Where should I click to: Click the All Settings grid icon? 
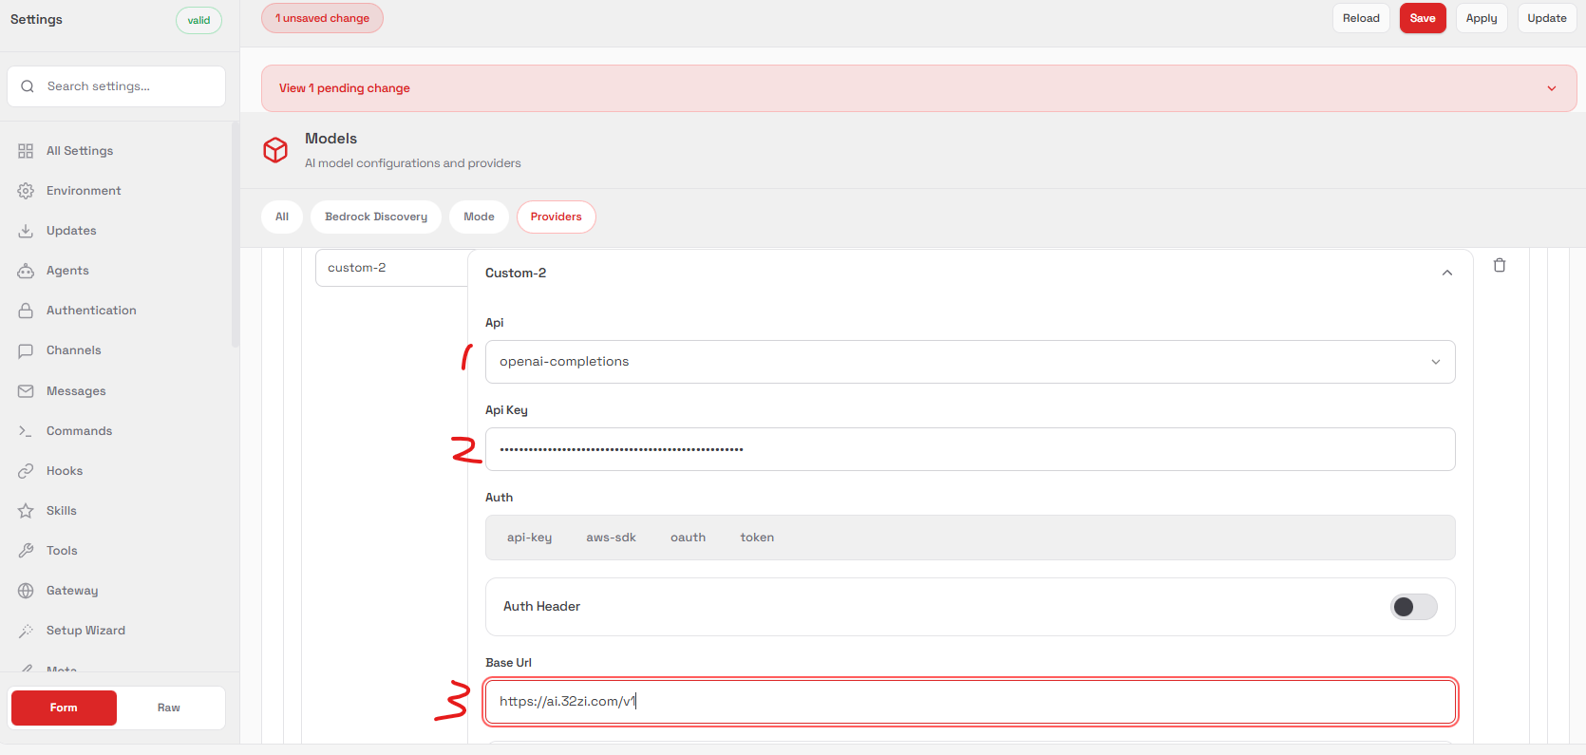coord(26,151)
